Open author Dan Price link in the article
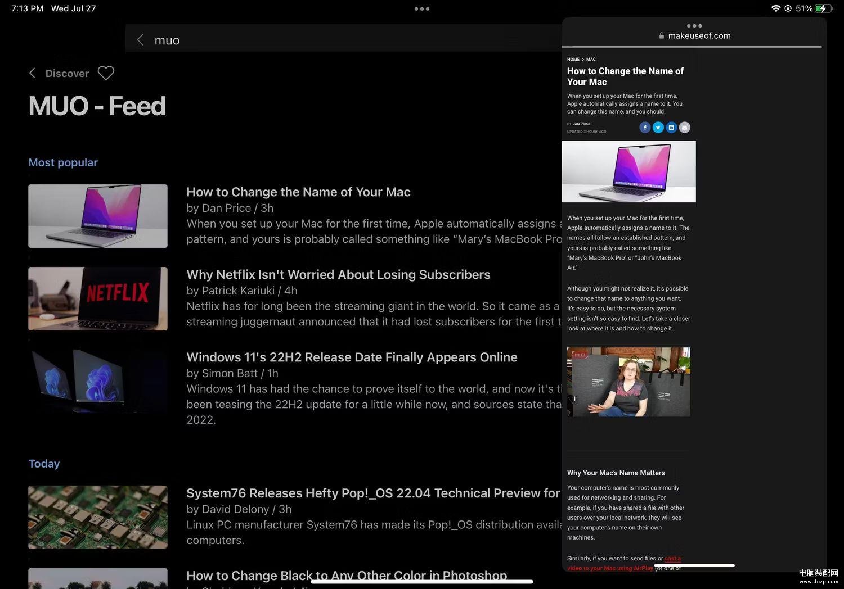This screenshot has height=589, width=844. pos(582,124)
